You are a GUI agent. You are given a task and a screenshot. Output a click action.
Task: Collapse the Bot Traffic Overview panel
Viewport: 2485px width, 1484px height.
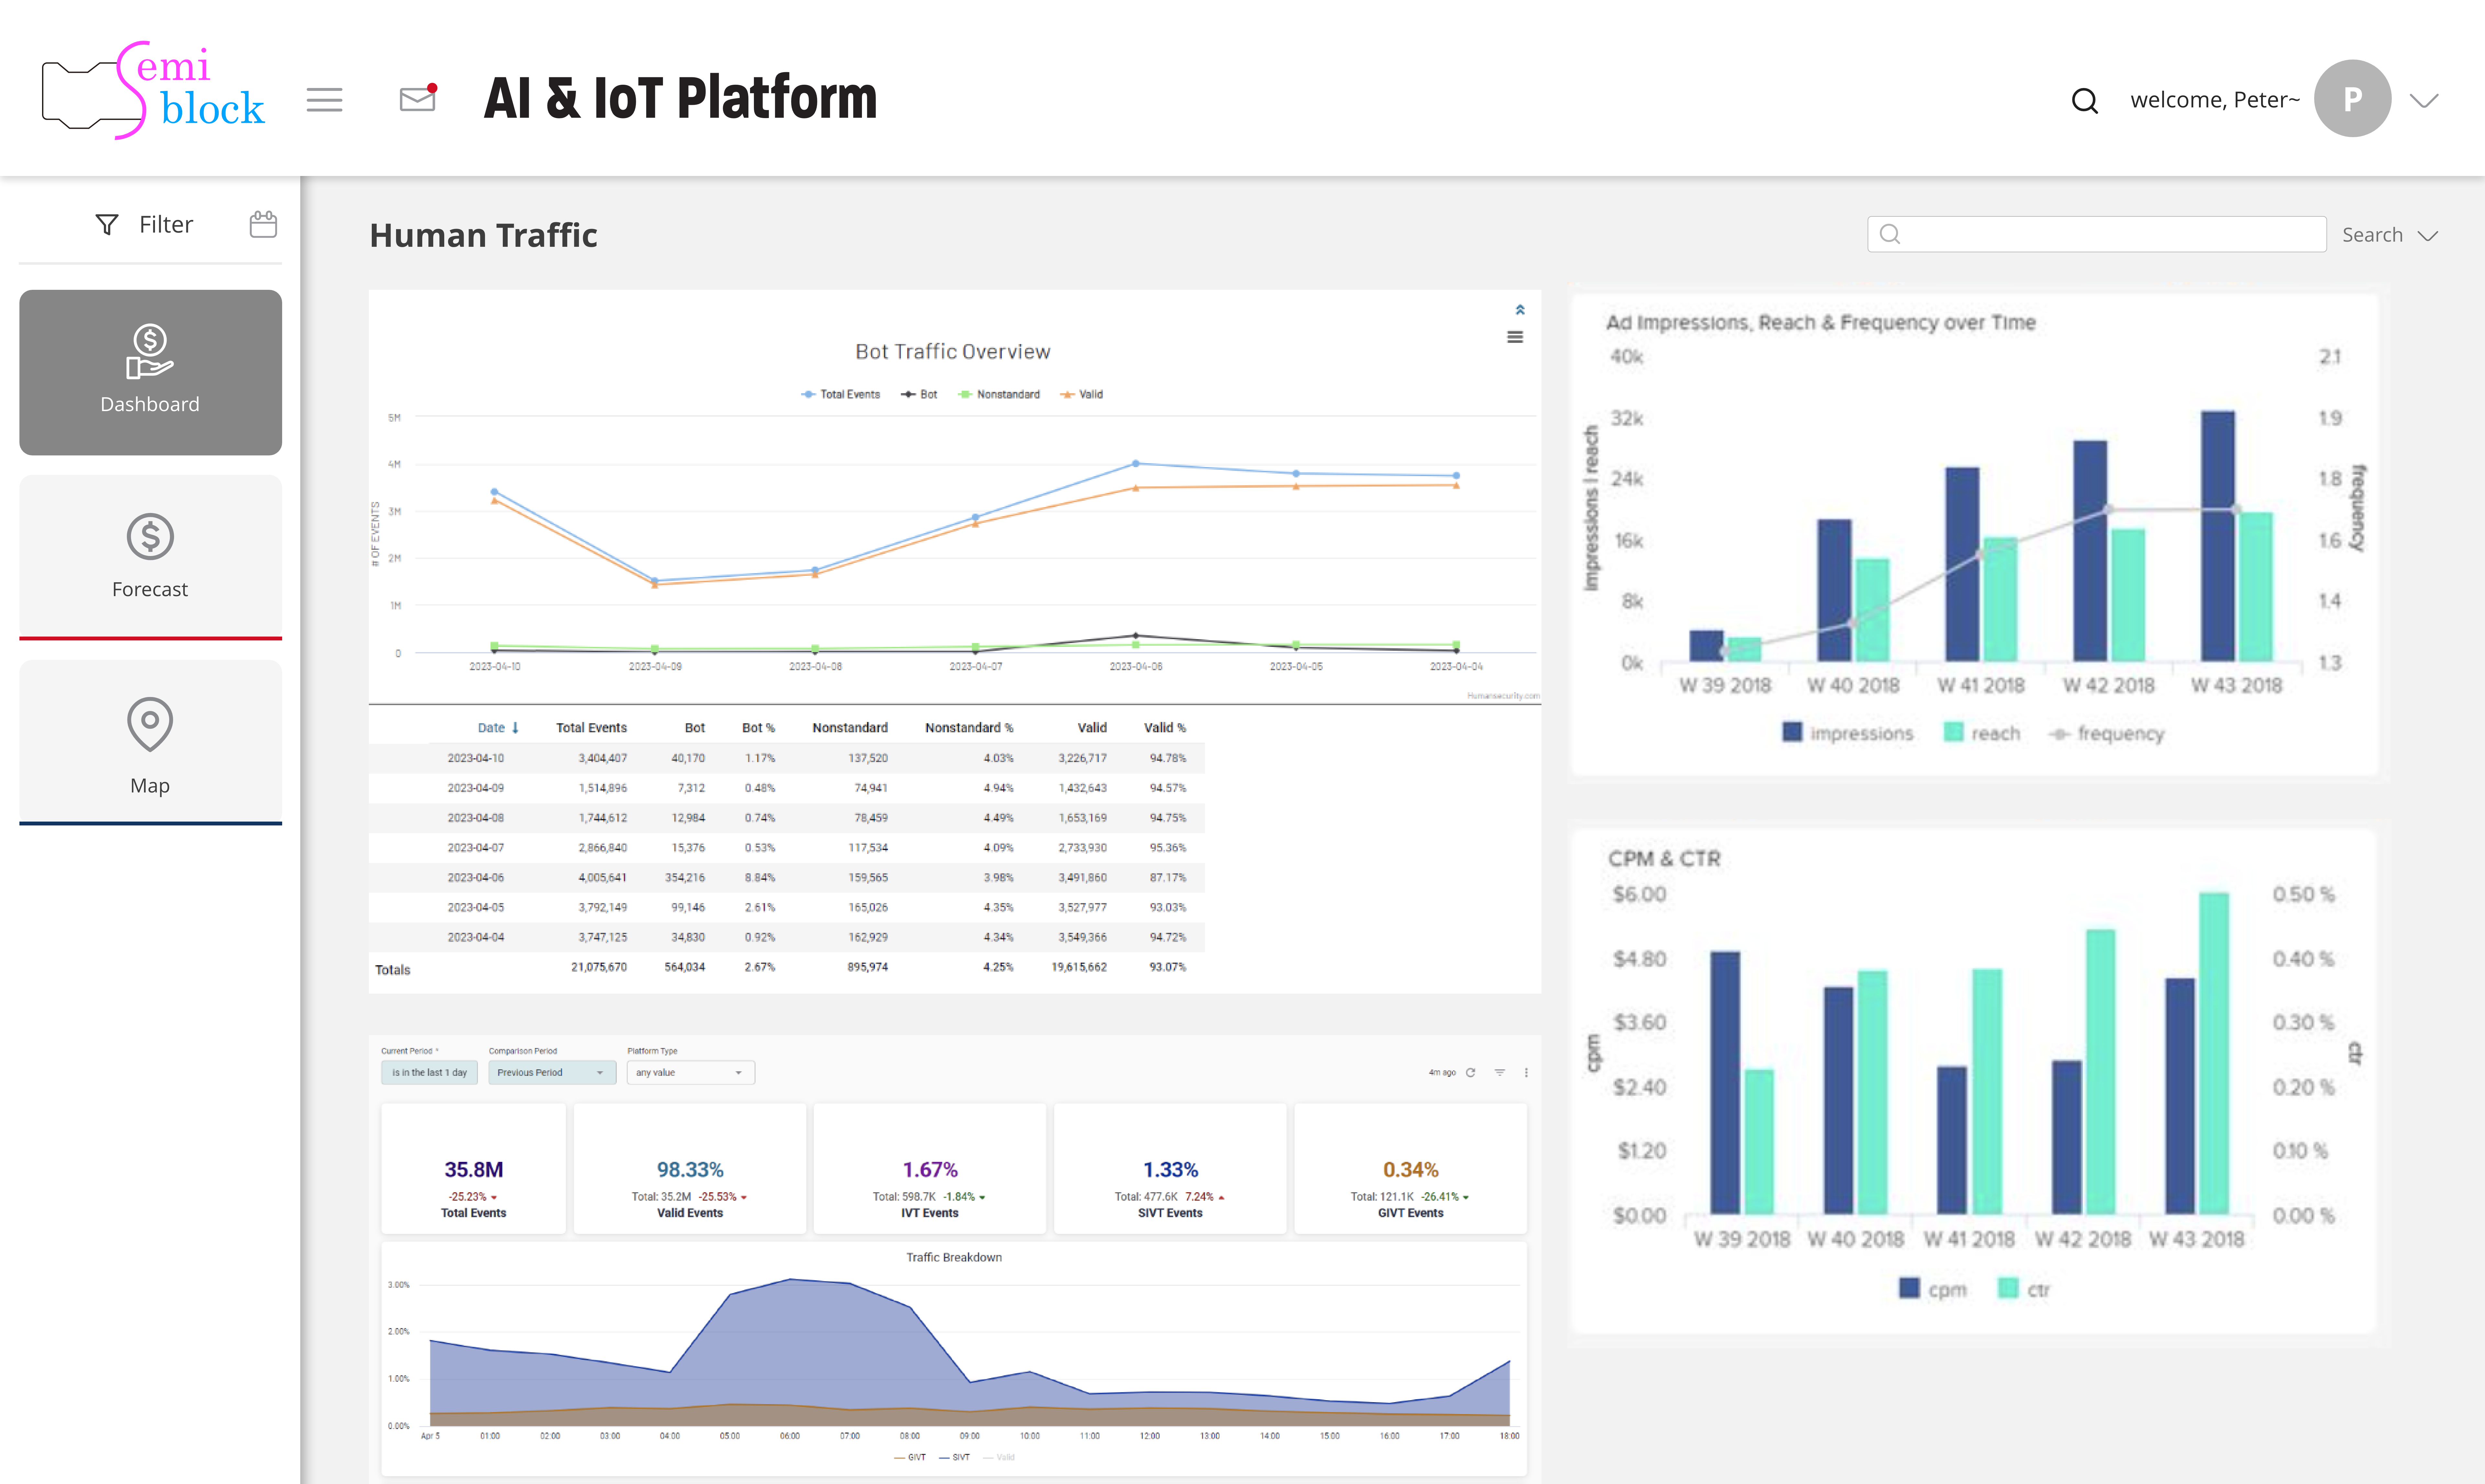(x=1519, y=310)
